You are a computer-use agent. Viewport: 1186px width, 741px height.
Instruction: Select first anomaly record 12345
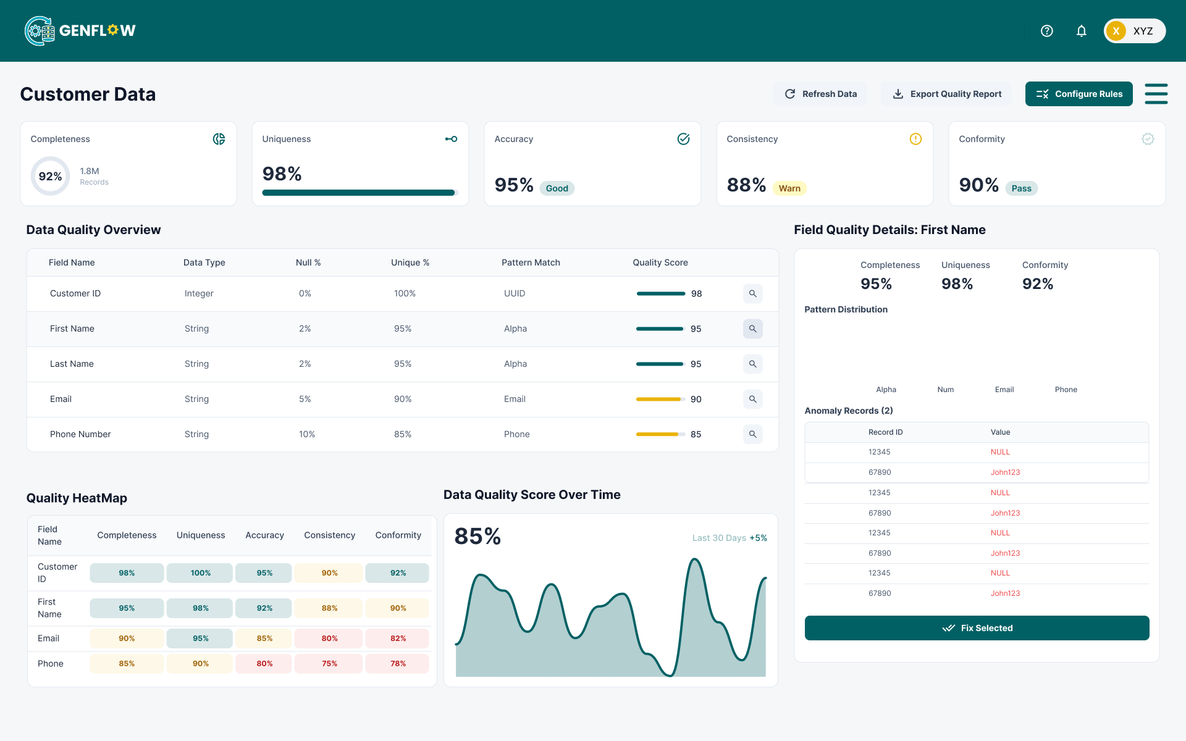(879, 452)
